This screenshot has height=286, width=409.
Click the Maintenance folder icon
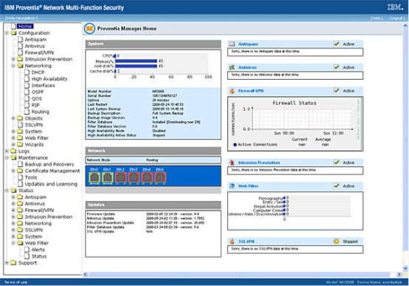(x=13, y=157)
